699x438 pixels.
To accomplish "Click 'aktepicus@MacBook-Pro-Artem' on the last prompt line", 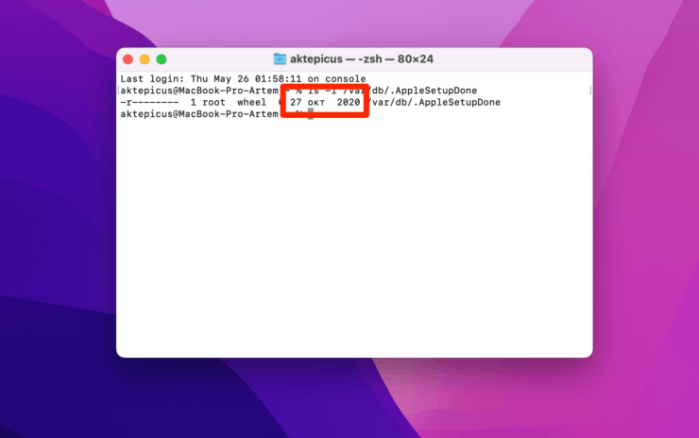I will click(199, 114).
